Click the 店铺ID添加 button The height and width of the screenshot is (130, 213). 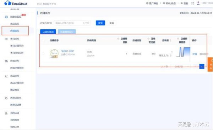click(x=48, y=32)
